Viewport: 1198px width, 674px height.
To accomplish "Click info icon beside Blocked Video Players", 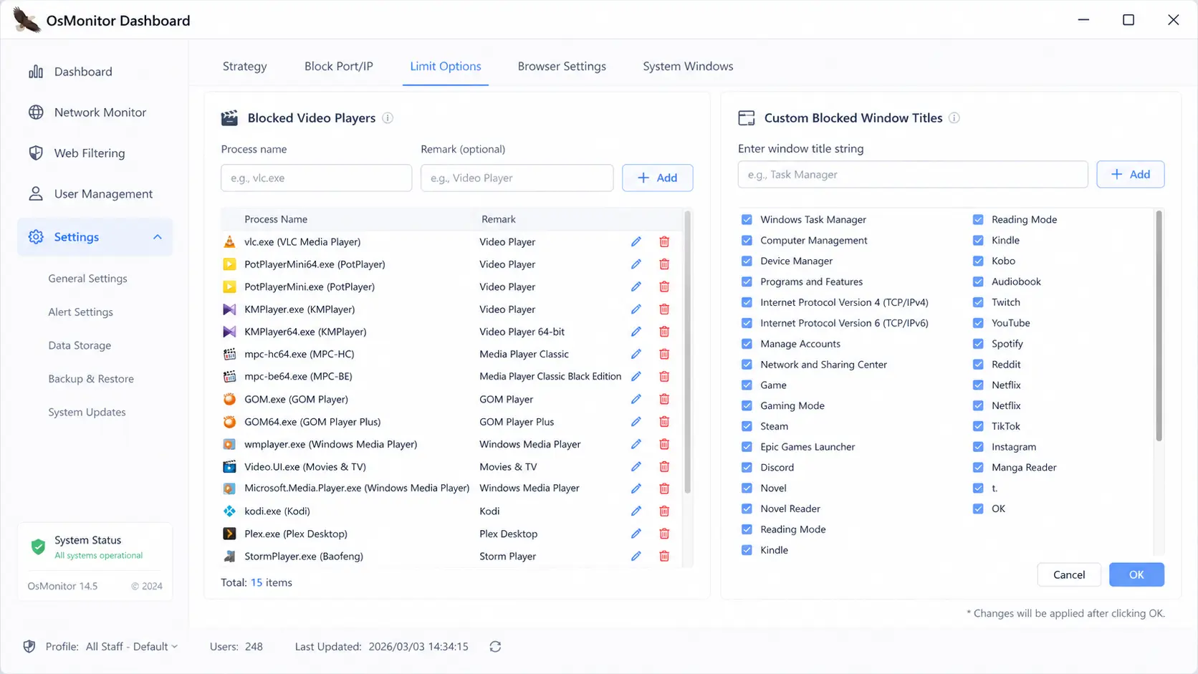I will click(388, 118).
